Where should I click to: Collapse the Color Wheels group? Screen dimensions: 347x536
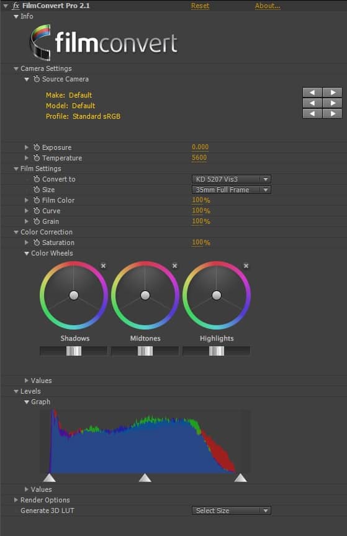point(27,253)
